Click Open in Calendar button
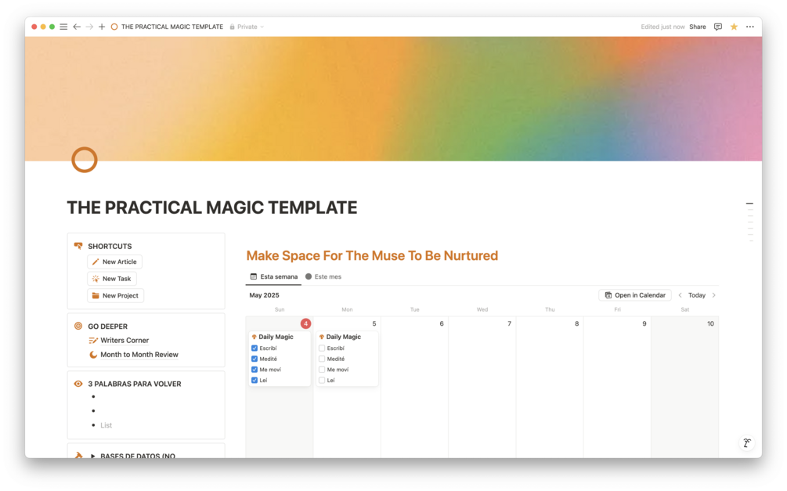The image size is (787, 491). [x=635, y=295]
